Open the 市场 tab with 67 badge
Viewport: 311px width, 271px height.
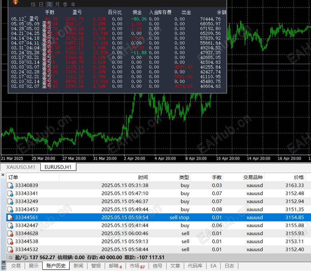tap(137, 266)
